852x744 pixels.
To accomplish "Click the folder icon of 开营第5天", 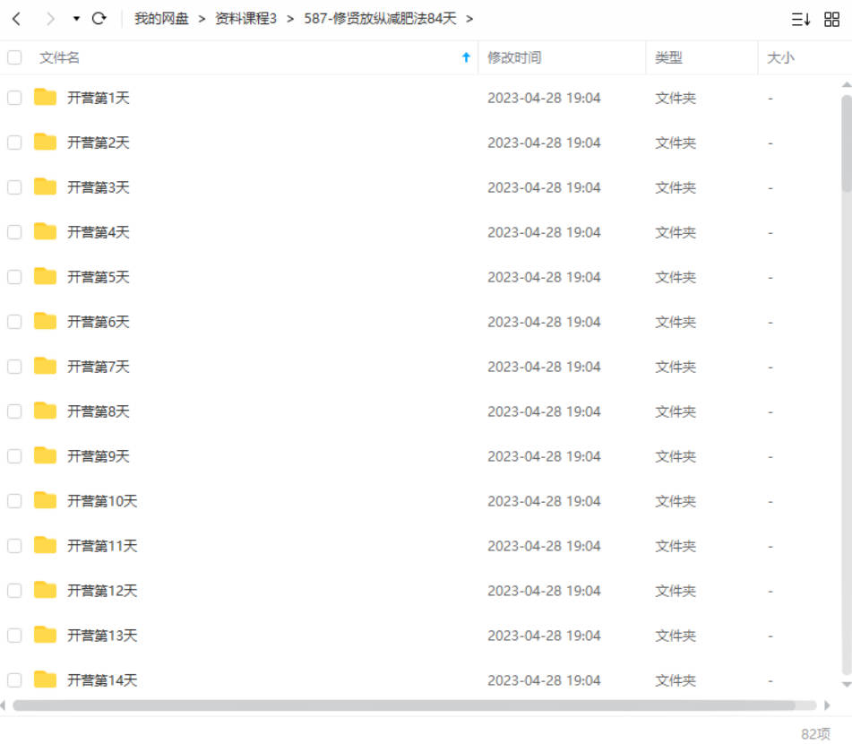I will (x=45, y=276).
